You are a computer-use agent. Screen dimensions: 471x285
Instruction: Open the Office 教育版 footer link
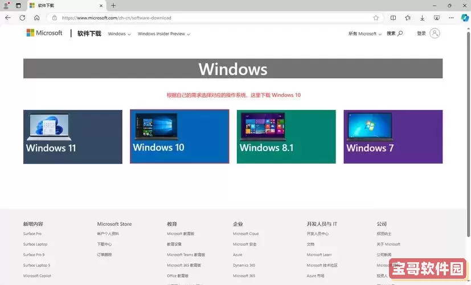[x=178, y=276]
